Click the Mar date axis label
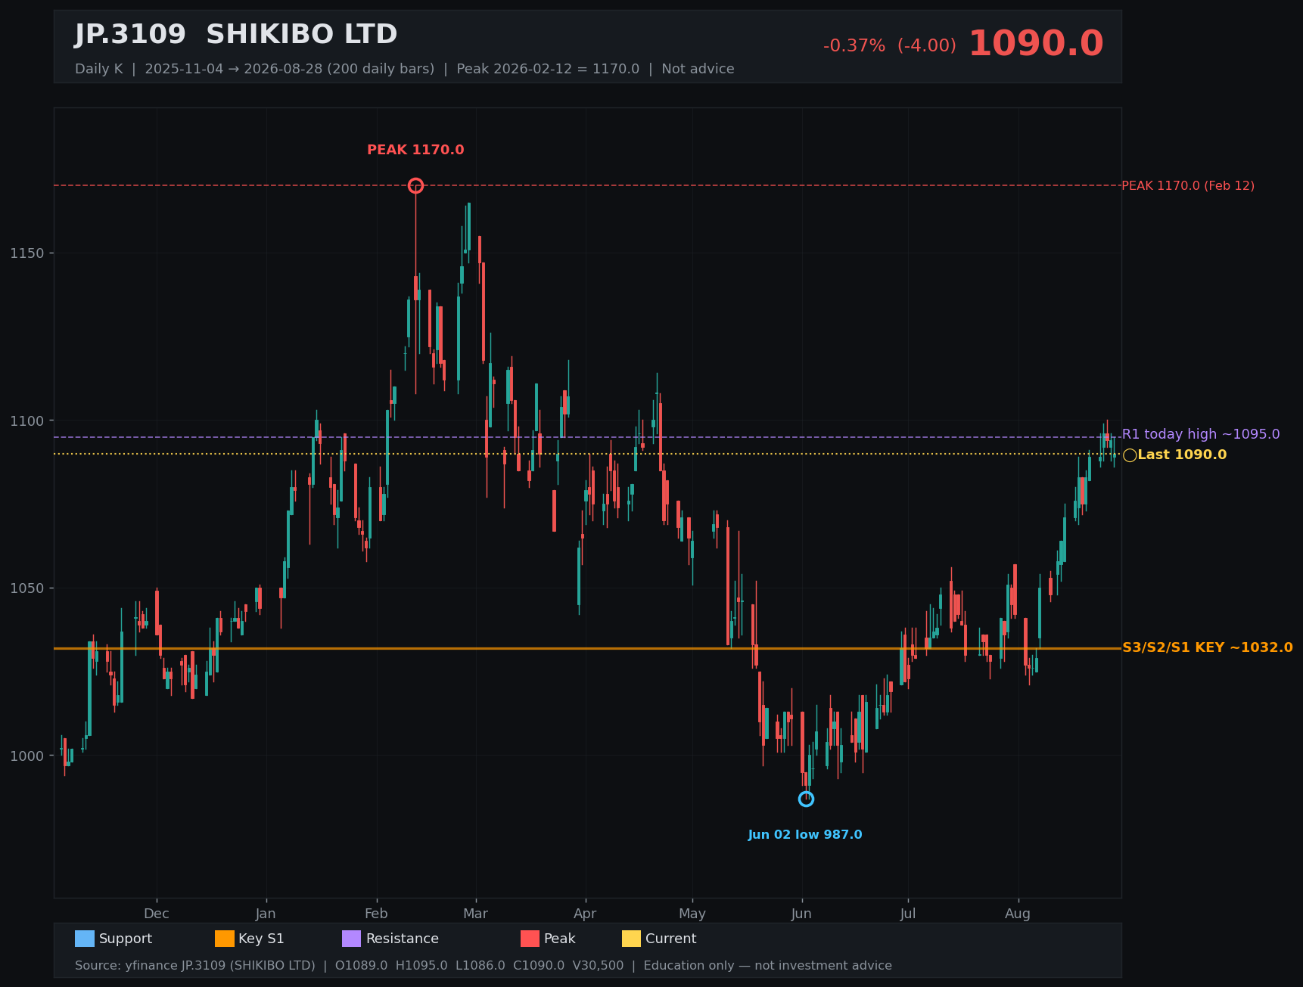The image size is (1303, 987). point(475,914)
